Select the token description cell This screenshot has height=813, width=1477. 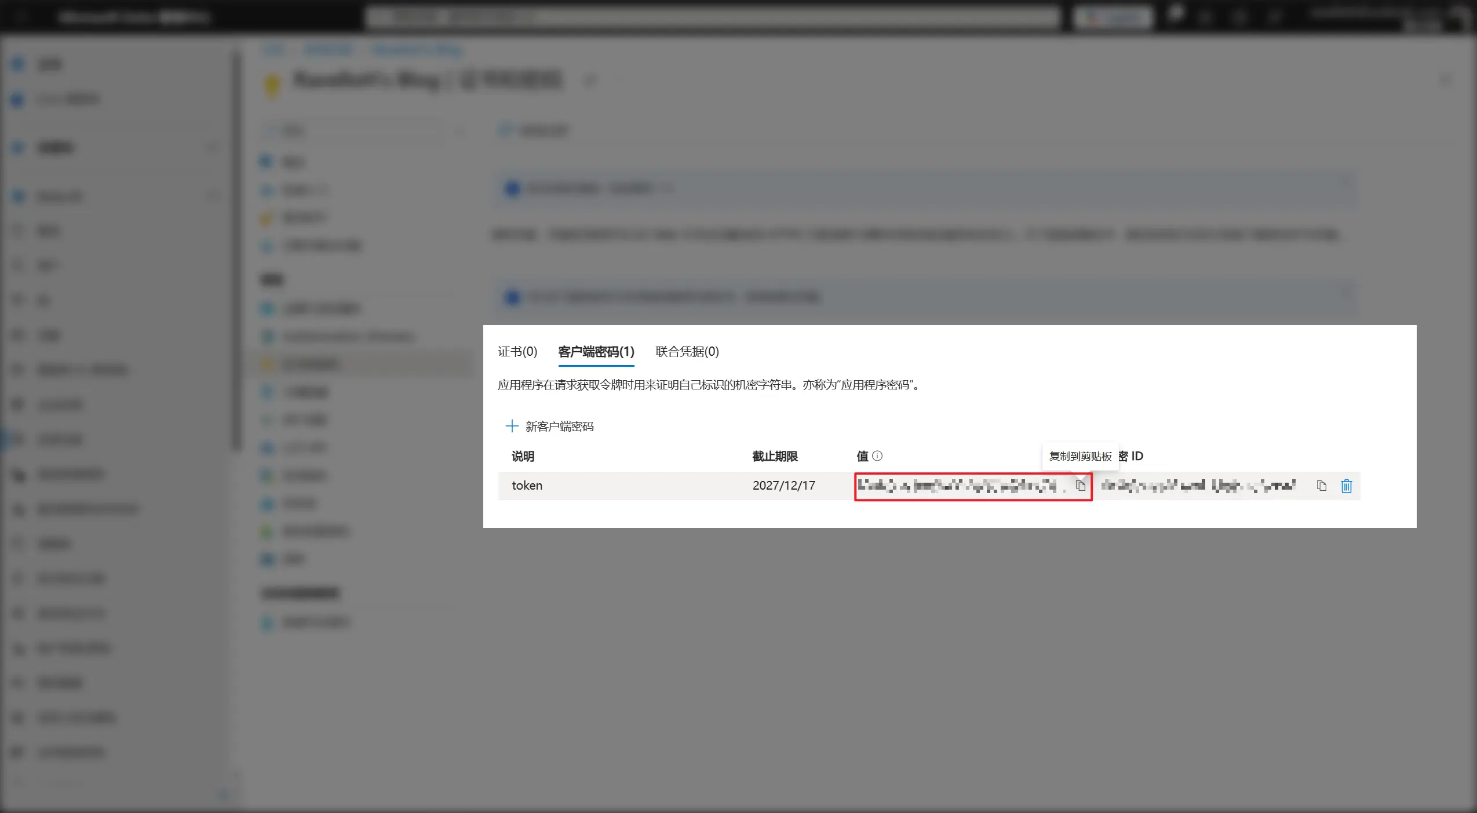[x=527, y=486]
